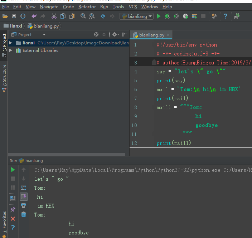Image resolution: width=252 pixels, height=238 pixels.
Task: Open the Navigate menu
Action: tap(49, 7)
